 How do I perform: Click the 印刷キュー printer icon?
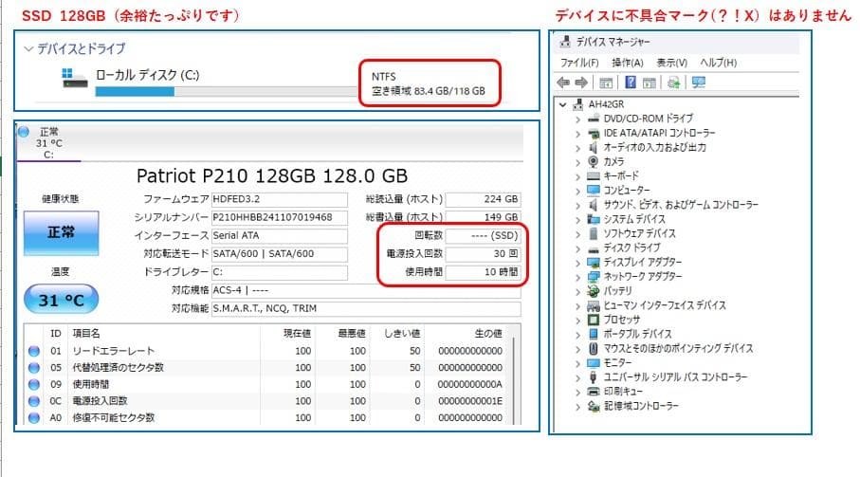[593, 391]
